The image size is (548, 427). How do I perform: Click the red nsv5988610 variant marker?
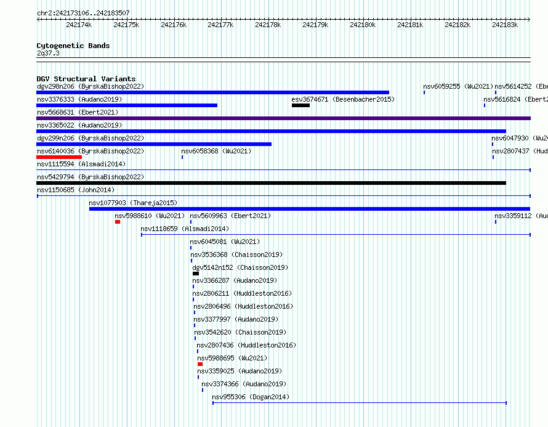pos(118,222)
